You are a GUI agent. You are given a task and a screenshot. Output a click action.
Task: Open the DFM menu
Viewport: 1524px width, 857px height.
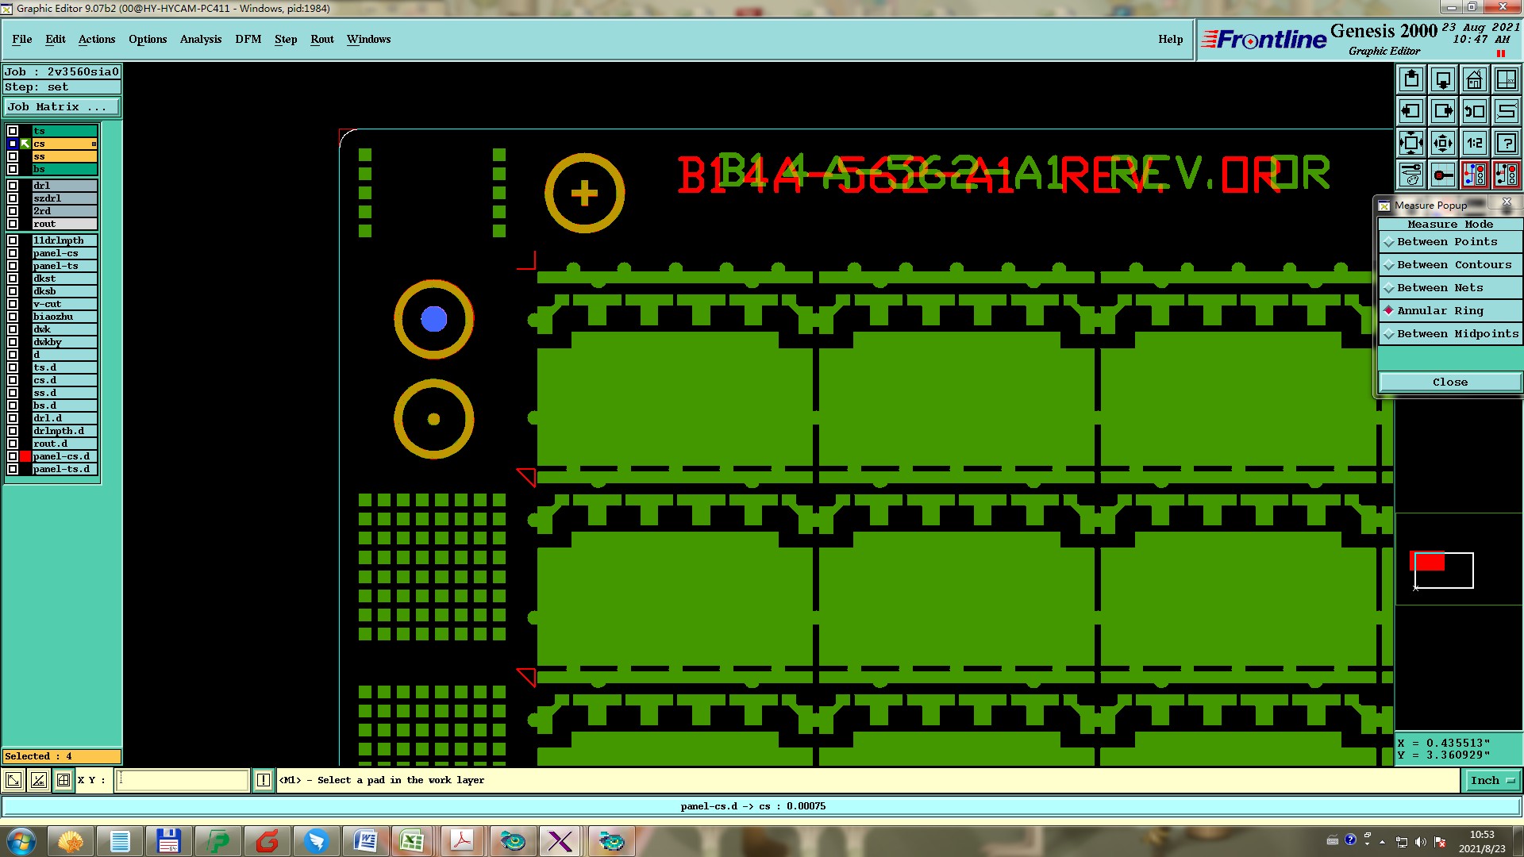pos(248,39)
